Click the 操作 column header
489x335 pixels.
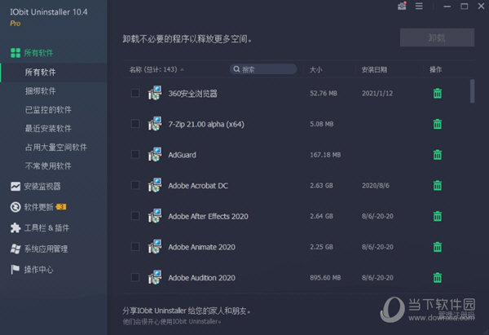[436, 69]
